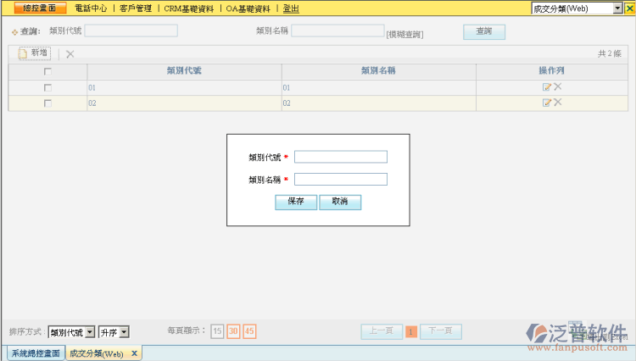Image resolution: width=636 pixels, height=361 pixels.
Task: Toggle the select-all checkbox in table header
Action: click(x=47, y=72)
